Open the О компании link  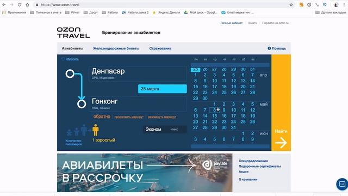[248, 179]
